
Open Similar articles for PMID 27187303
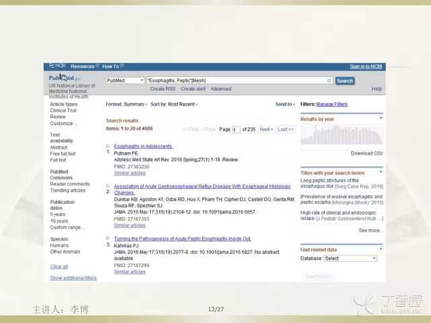(130, 225)
